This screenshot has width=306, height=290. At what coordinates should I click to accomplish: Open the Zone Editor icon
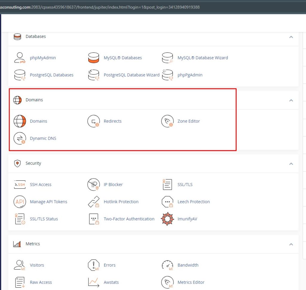[x=167, y=121]
